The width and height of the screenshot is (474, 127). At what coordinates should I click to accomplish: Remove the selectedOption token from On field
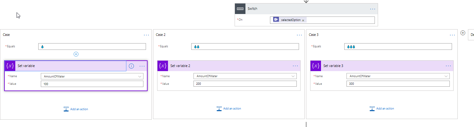pos(303,20)
